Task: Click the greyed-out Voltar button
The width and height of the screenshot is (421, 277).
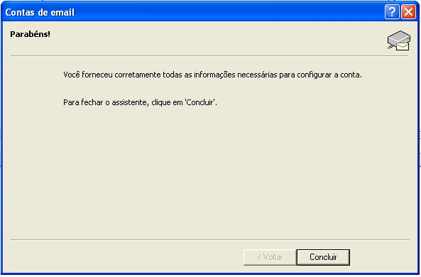Action: [270, 257]
